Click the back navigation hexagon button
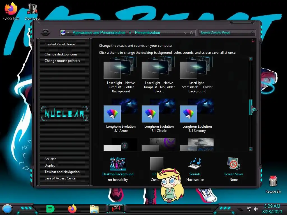This screenshot has height=215, width=287. [x=45, y=33]
